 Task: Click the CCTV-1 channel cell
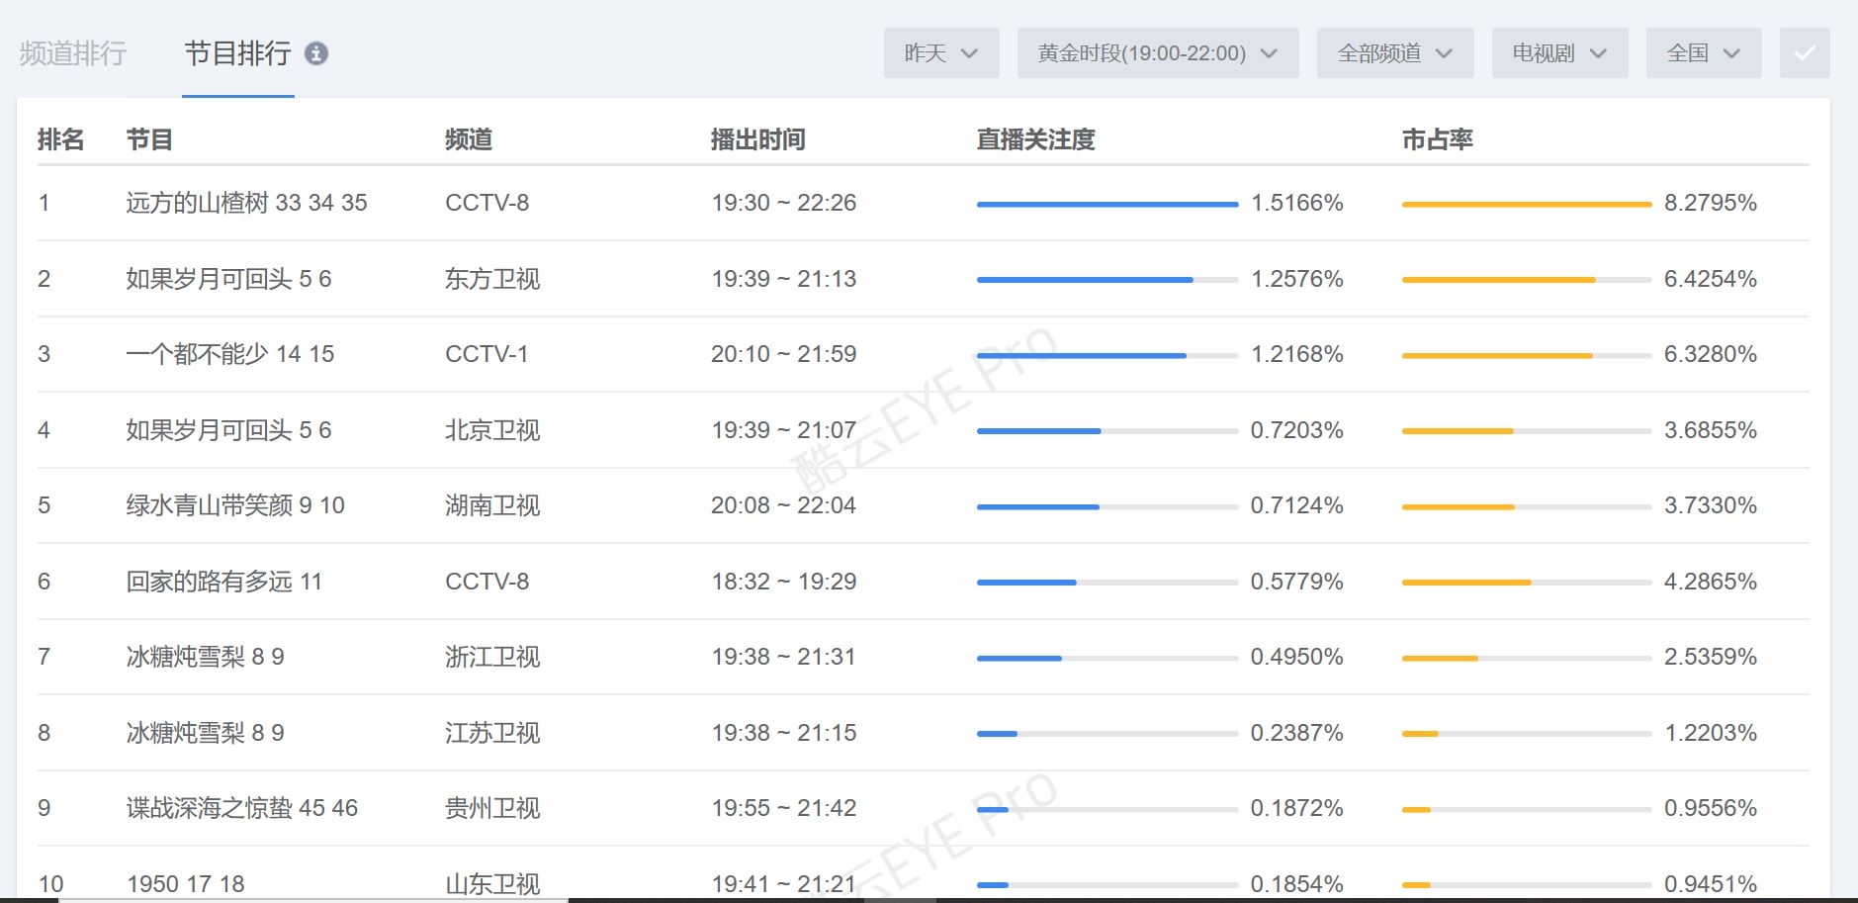(487, 354)
